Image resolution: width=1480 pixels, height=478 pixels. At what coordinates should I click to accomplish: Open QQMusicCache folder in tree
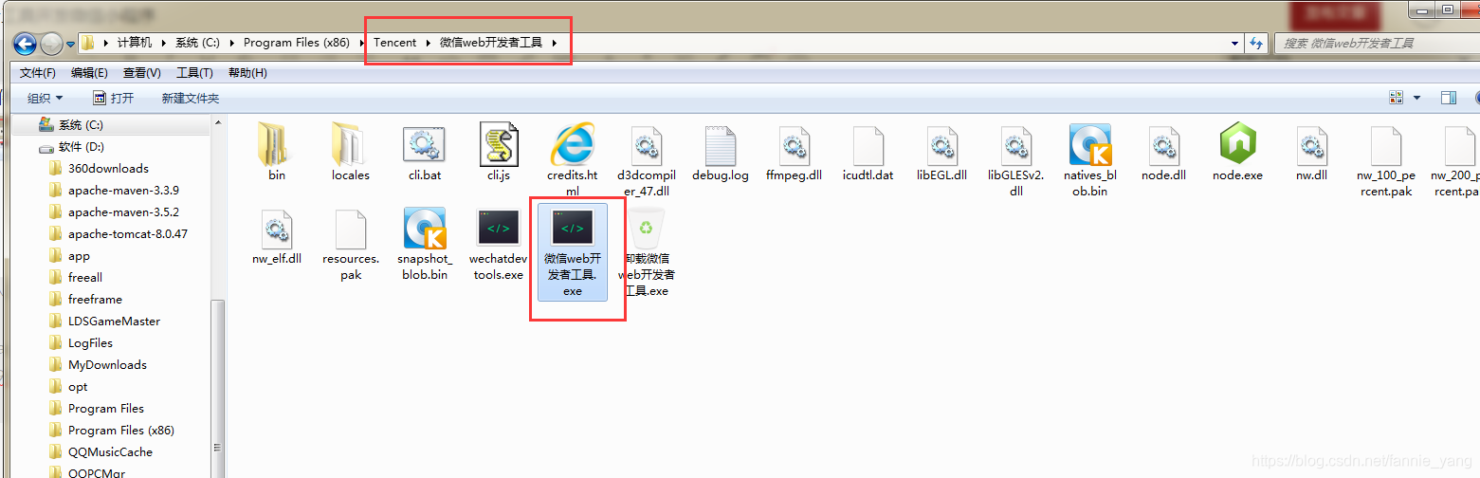click(x=110, y=451)
